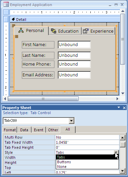128x177 pixels.
Task: Click the Experience tab's icon
Action: pyautogui.click(x=86, y=31)
